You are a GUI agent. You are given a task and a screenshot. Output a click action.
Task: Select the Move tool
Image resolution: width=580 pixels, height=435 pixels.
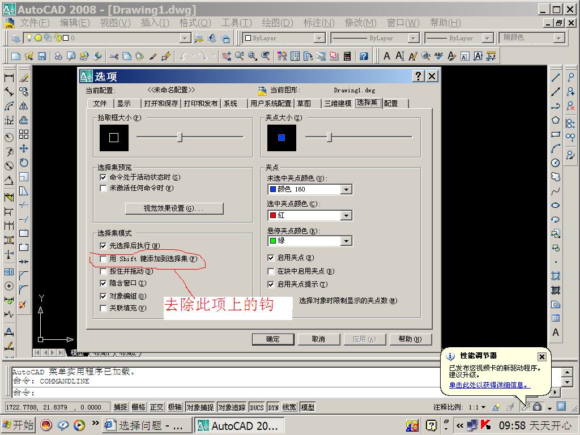tap(24, 148)
